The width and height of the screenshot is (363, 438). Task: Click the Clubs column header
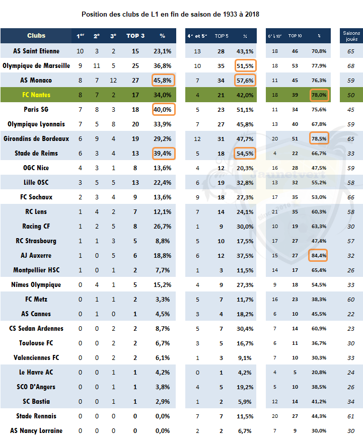36,36
